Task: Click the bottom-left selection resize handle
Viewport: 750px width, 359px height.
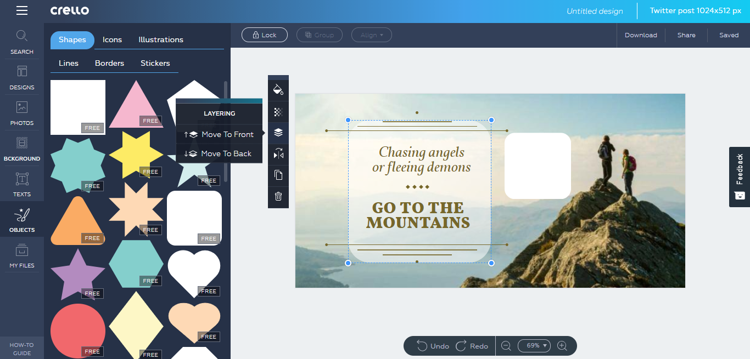Action: pyautogui.click(x=348, y=263)
